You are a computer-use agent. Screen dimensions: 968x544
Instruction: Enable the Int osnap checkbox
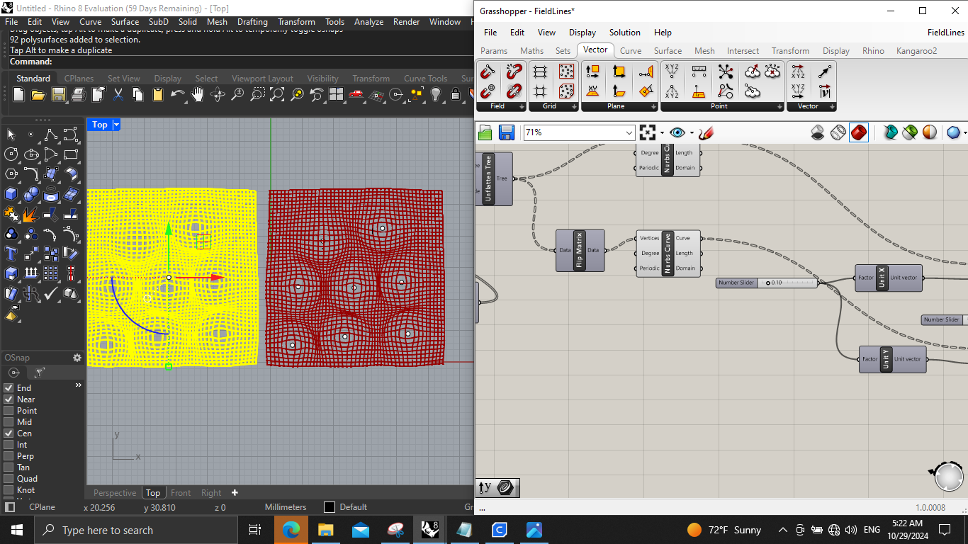(9, 445)
